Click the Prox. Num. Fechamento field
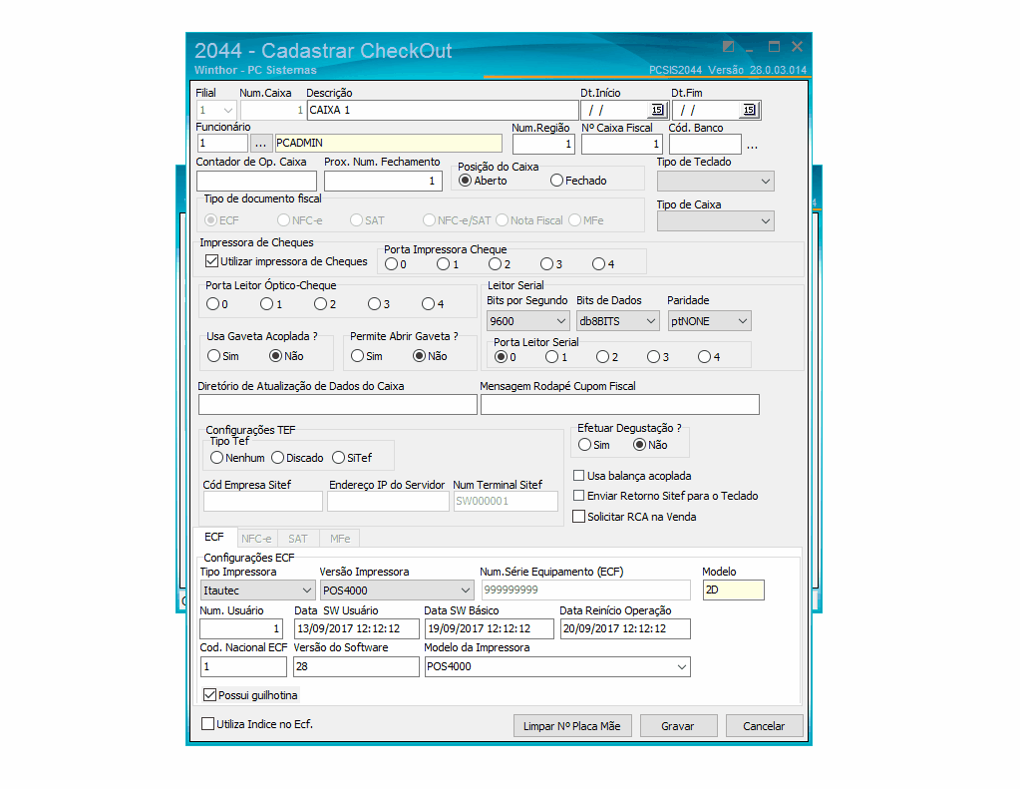 point(383,181)
